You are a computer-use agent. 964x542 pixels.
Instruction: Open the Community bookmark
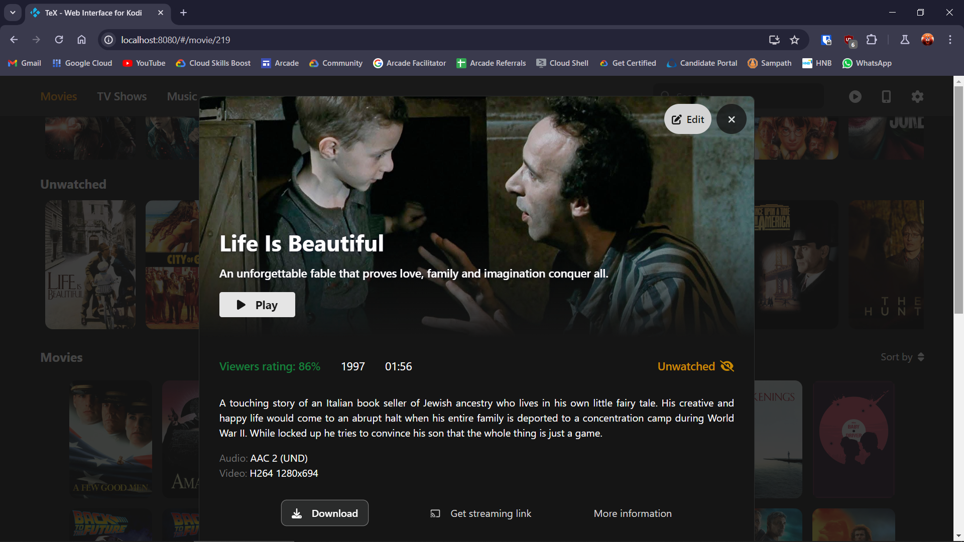point(336,63)
